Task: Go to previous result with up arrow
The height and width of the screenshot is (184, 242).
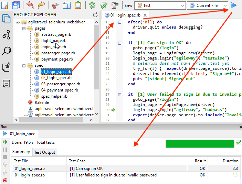Action: 5,165
